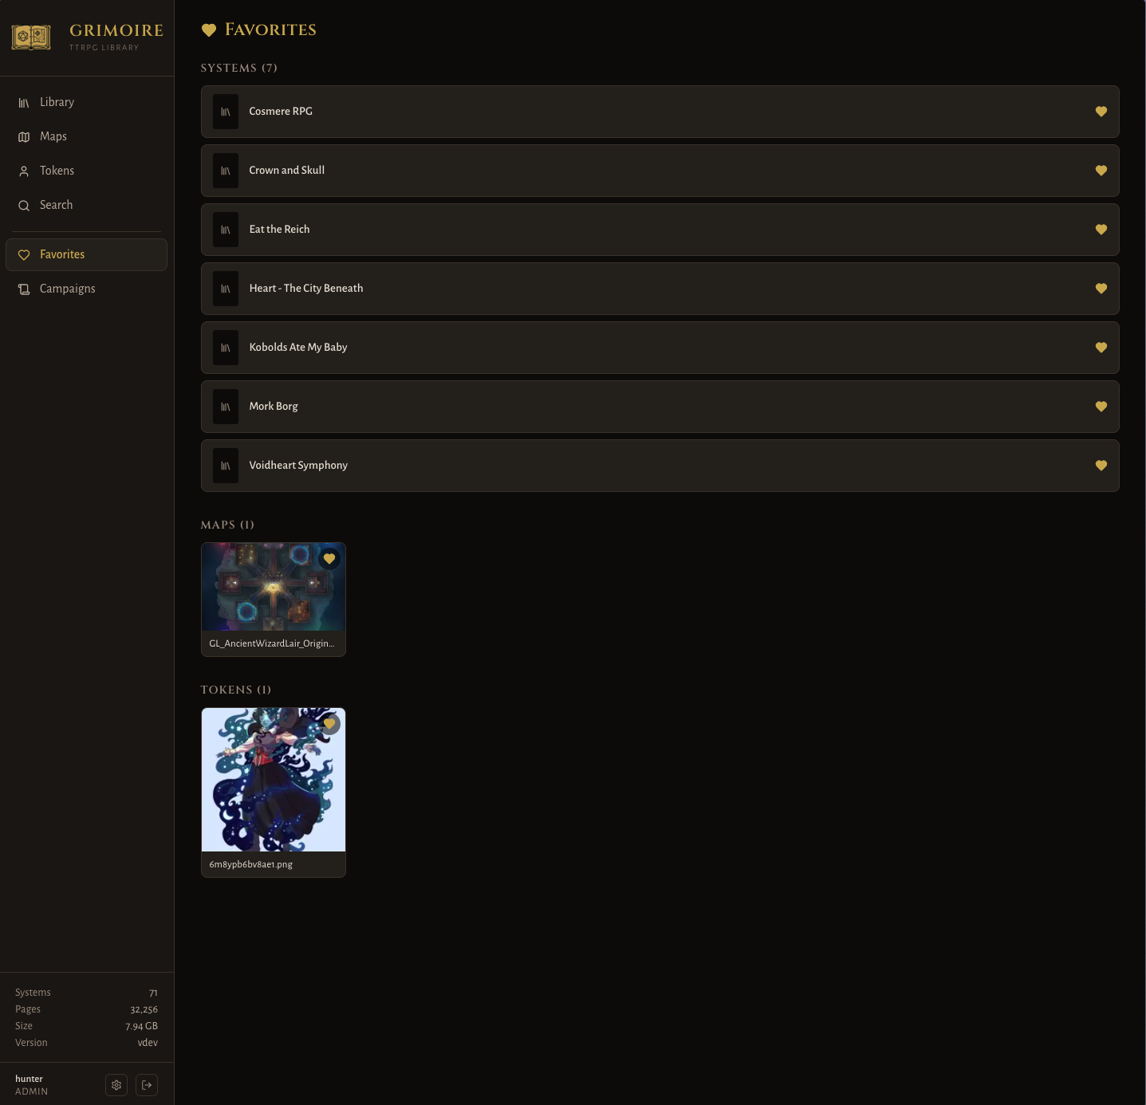This screenshot has width=1146, height=1105.
Task: Click the book icon beside Eat the Reich
Action: tap(226, 230)
